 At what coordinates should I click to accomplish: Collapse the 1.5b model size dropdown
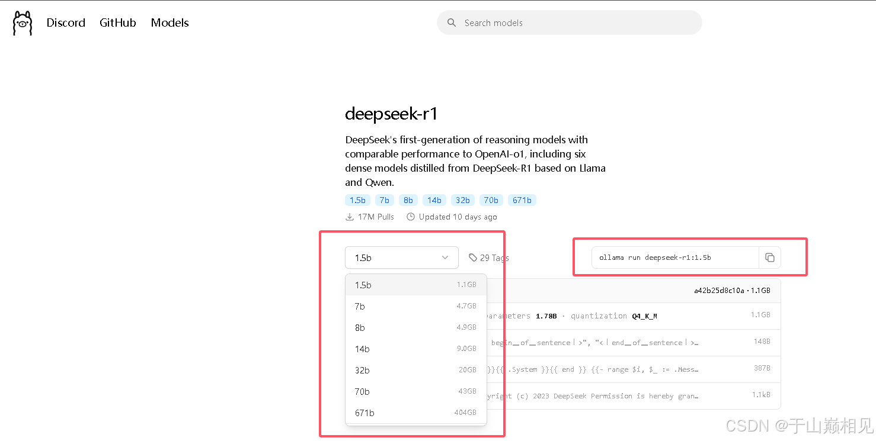pos(402,257)
